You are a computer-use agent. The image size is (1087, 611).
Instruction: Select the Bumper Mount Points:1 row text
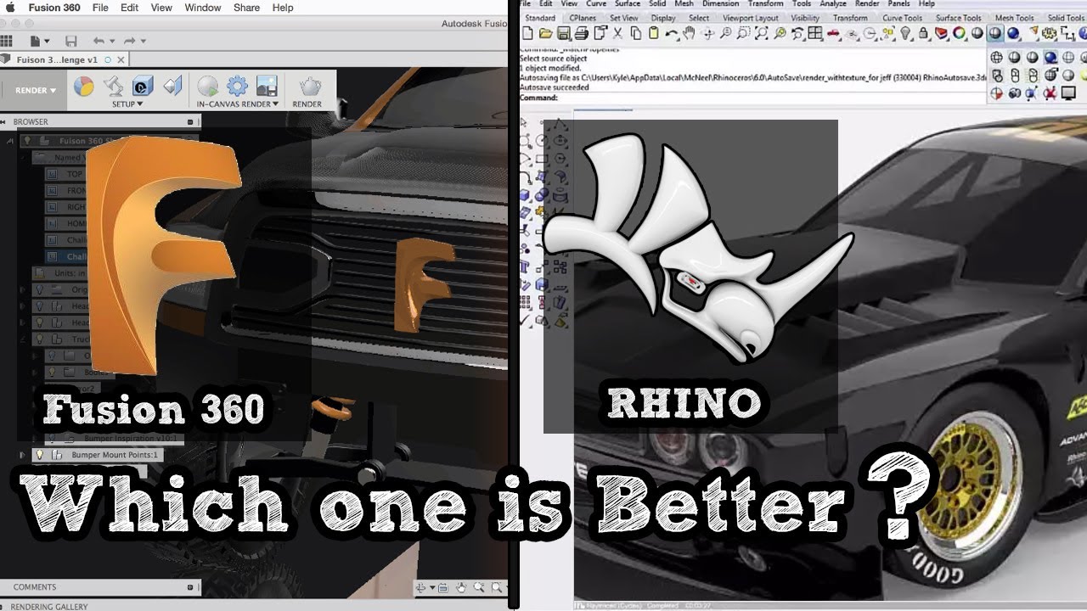click(115, 455)
